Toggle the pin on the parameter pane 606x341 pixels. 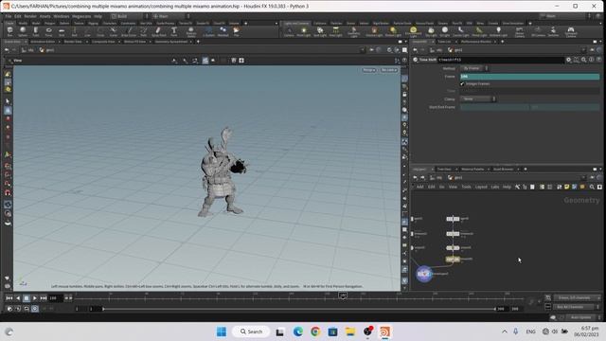pyautogui.click(x=593, y=50)
